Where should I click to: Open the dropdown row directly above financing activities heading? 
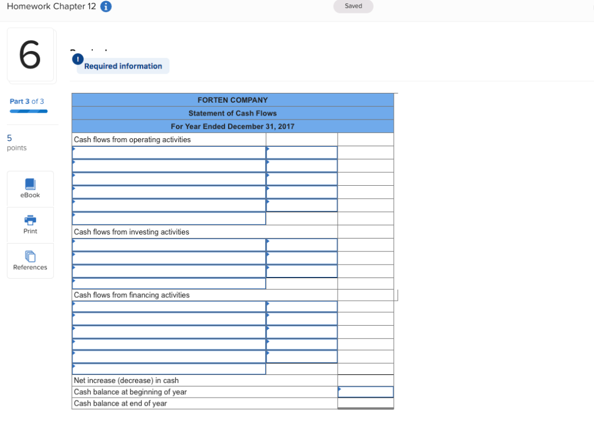click(169, 283)
